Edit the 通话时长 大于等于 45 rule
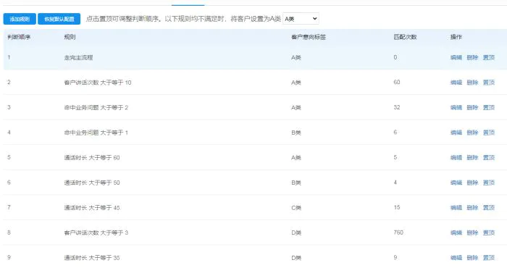This screenshot has width=507, height=268. (x=456, y=208)
